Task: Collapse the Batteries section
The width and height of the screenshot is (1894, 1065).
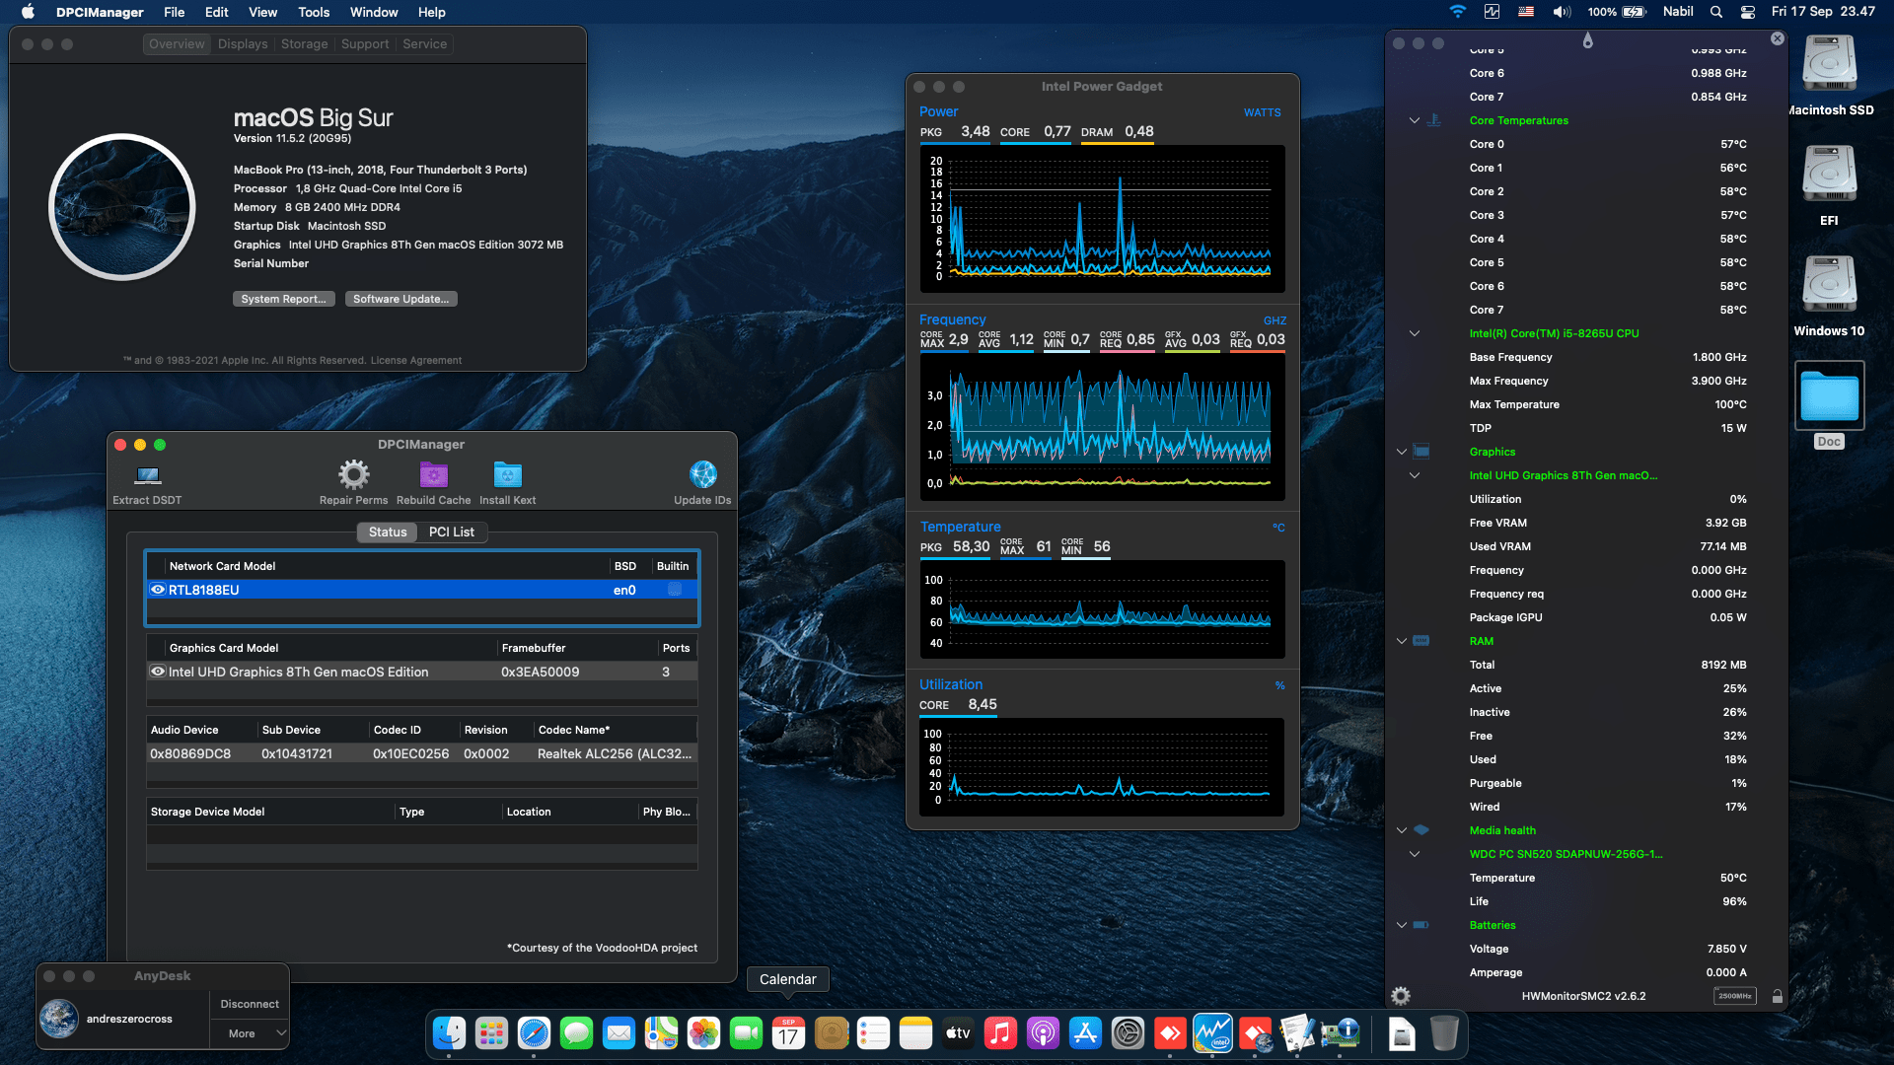Action: [x=1401, y=925]
